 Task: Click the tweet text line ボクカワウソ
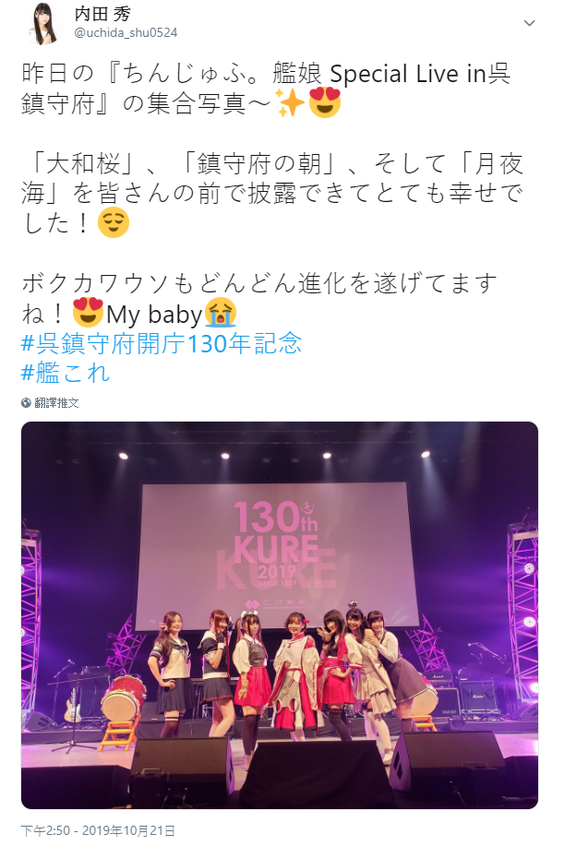(x=259, y=284)
